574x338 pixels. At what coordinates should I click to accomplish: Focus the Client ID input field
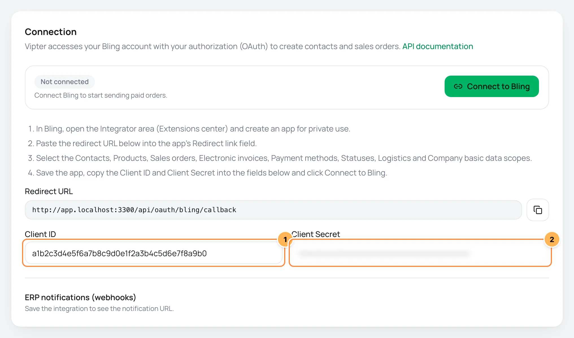[x=154, y=253]
